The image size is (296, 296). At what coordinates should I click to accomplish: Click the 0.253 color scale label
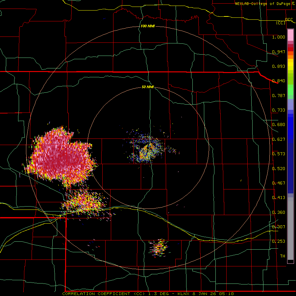(x=279, y=241)
